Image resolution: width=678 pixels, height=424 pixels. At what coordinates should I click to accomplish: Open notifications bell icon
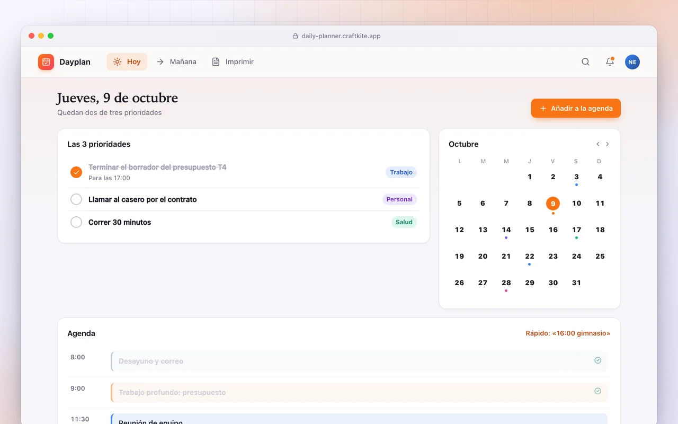[610, 62]
